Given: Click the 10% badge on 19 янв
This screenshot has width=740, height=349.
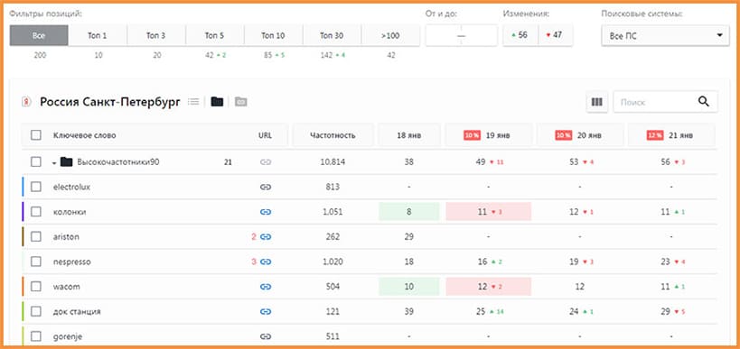Looking at the screenshot, I should click(x=472, y=135).
